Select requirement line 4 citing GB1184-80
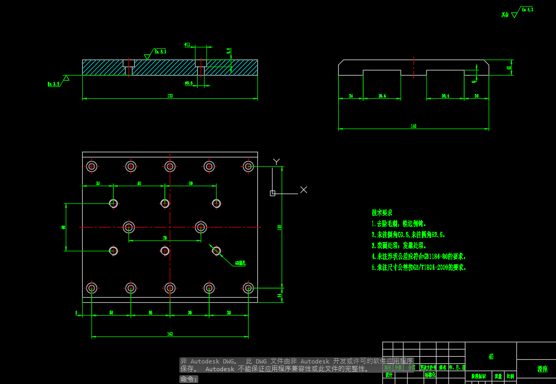Screen dimensions: 556x384 click(x=418, y=257)
